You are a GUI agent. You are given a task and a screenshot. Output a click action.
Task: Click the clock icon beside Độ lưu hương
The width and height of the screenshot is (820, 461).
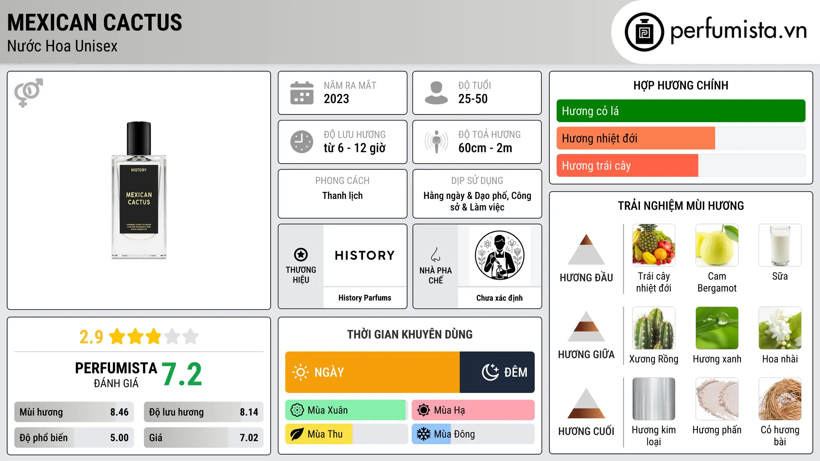(x=302, y=142)
